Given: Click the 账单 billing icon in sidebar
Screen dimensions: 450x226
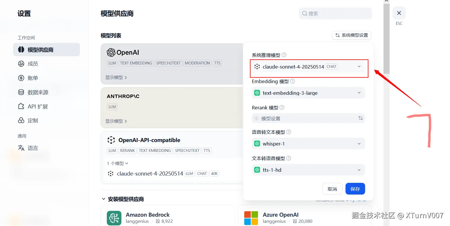Looking at the screenshot, I should pyautogui.click(x=21, y=78).
